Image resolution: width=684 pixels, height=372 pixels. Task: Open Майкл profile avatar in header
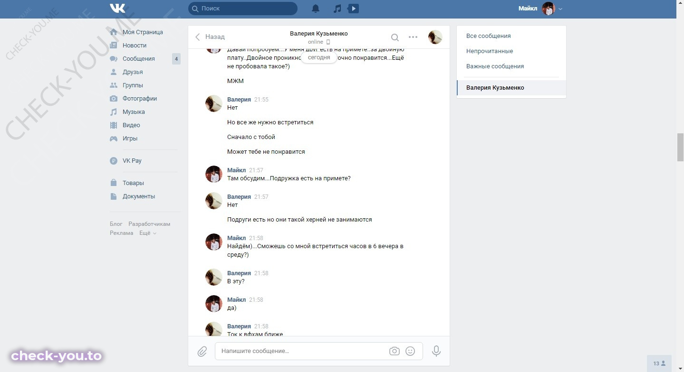(x=549, y=9)
